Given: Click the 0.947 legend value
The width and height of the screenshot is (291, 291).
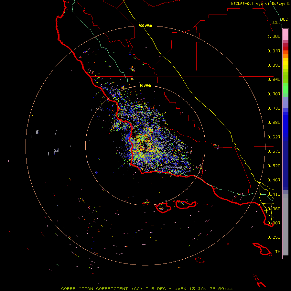Looking at the screenshot, I should point(274,51).
